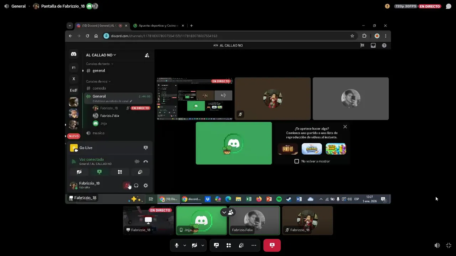Open soundboard in the bottom call bar
This screenshot has width=456, height=256.
pos(241,245)
